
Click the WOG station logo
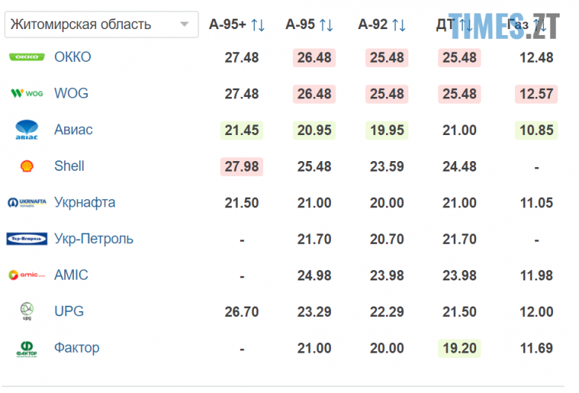27,93
